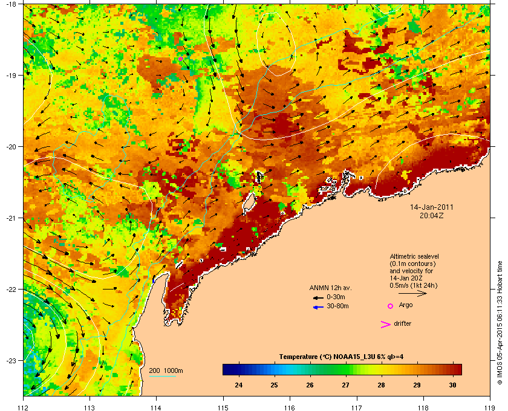508x411 pixels.
Task: Click the latitude axis label -19
Action: coord(11,76)
